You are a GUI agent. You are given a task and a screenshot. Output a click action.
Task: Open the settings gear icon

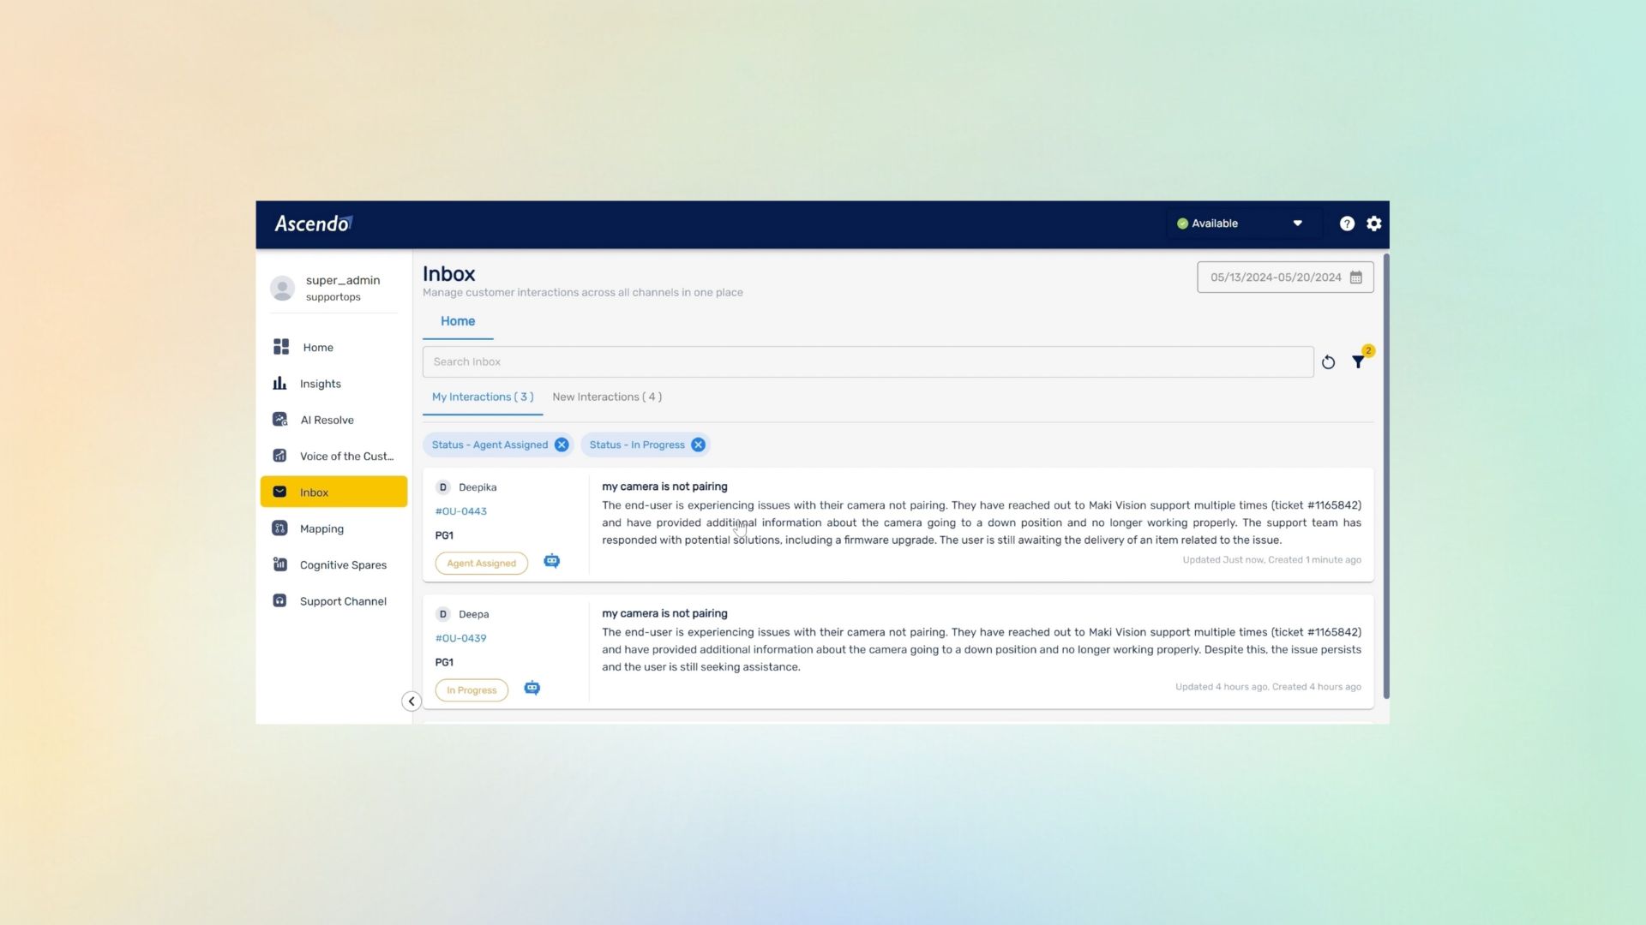pos(1373,224)
